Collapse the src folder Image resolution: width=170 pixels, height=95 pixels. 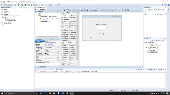3,17
